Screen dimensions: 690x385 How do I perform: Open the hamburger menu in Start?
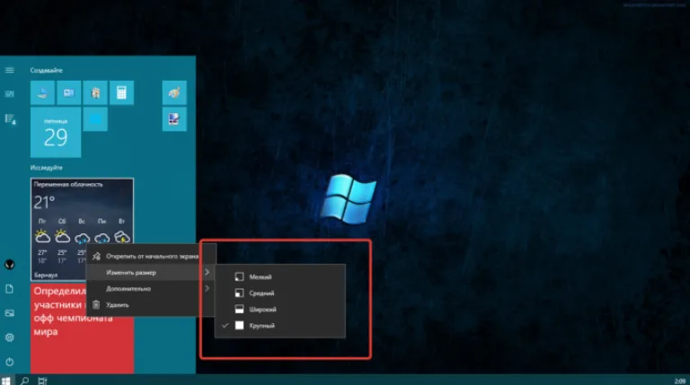[9, 70]
